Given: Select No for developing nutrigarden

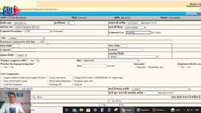Looking at the screenshot, I should click(x=9, y=67).
